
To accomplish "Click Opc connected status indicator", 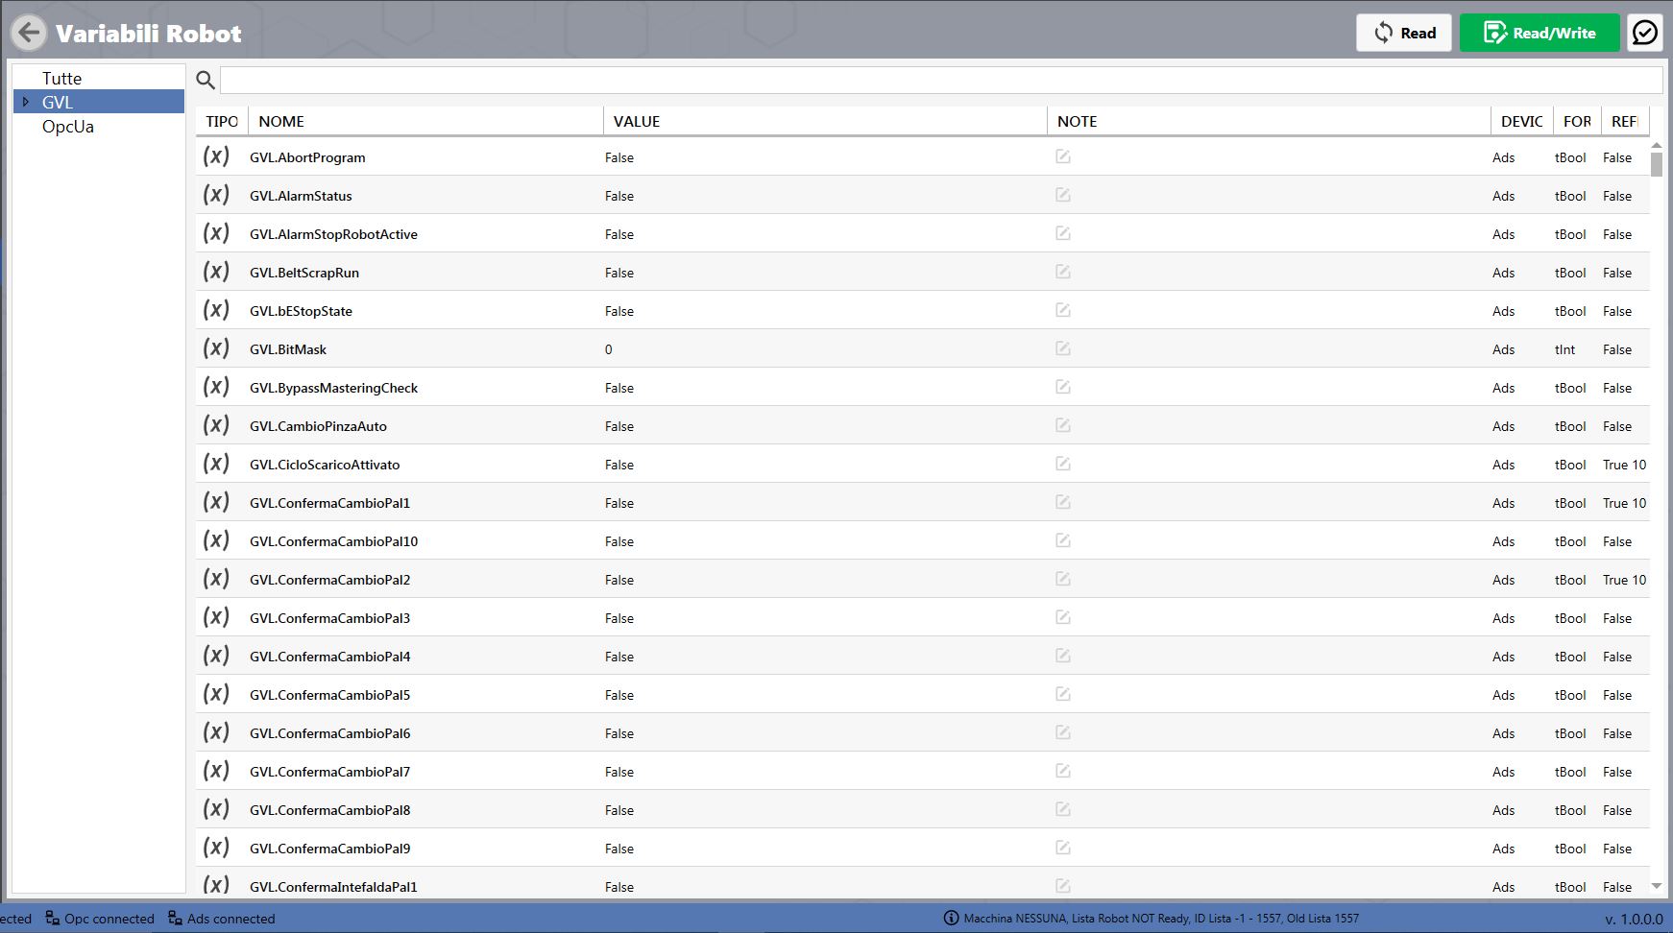I will coord(100,919).
